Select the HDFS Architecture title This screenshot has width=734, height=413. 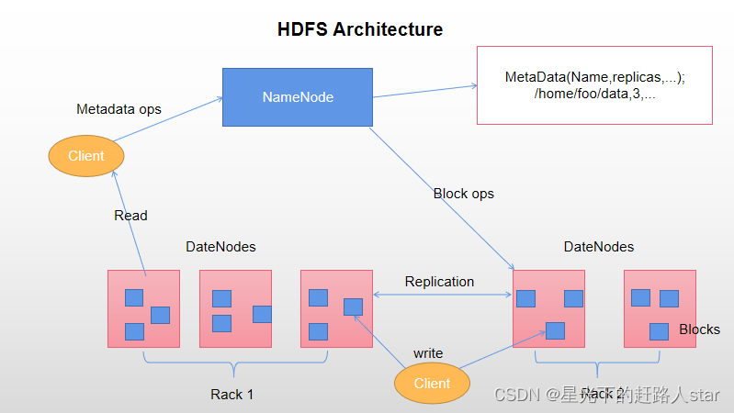[360, 29]
